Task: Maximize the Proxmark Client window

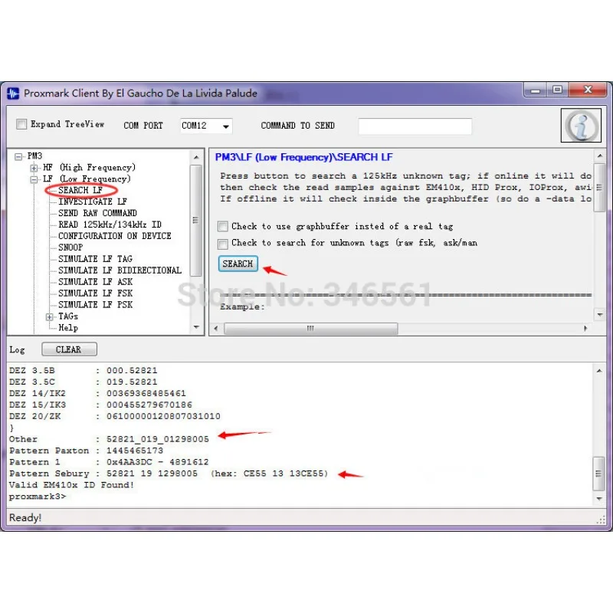Action: coord(557,90)
